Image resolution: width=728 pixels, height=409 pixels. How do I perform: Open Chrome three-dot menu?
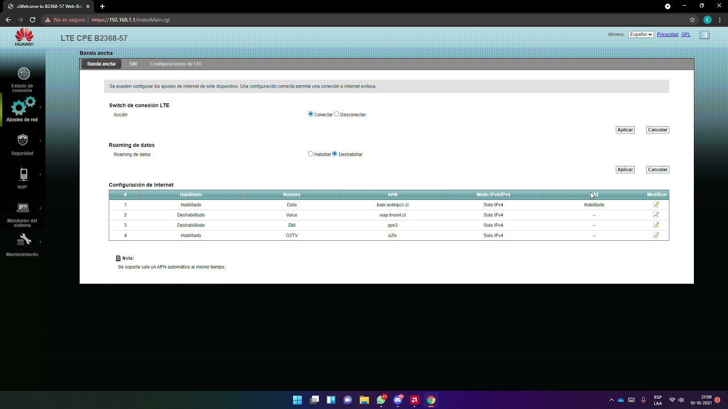[719, 19]
